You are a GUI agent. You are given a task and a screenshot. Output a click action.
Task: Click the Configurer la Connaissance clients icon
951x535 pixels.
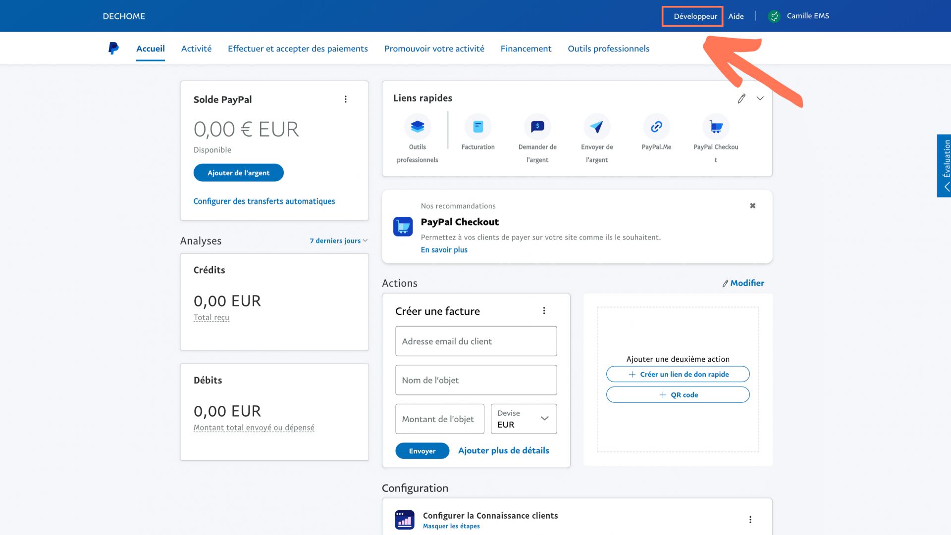coord(405,520)
